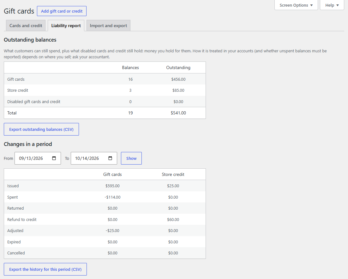
Task: Open calendar picker in the To date field
Action: click(110, 158)
